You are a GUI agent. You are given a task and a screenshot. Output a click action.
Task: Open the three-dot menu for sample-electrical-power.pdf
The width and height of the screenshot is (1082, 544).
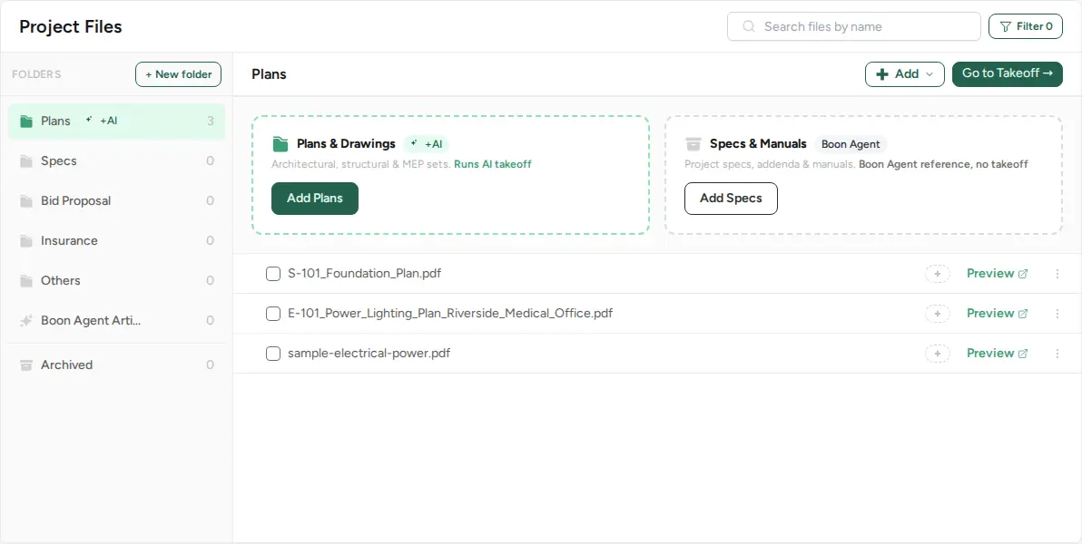pyautogui.click(x=1057, y=354)
